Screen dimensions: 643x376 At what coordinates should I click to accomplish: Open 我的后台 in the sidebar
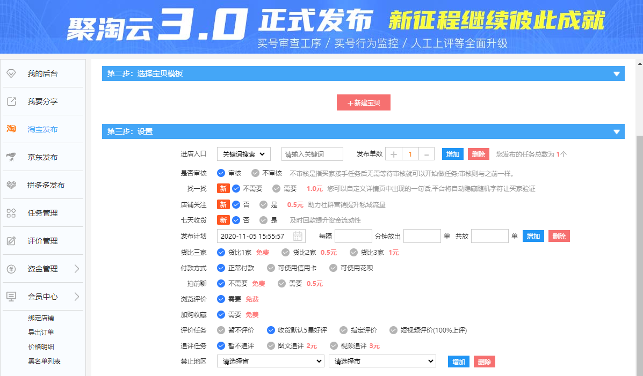click(x=42, y=73)
